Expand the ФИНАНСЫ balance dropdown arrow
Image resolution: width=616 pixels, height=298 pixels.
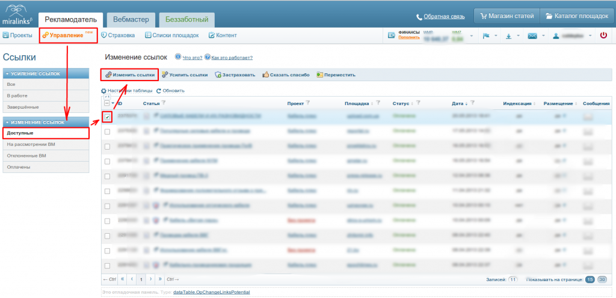(x=472, y=36)
